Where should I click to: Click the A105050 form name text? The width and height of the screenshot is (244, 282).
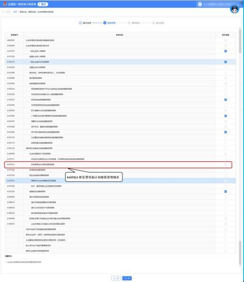tap(44, 110)
